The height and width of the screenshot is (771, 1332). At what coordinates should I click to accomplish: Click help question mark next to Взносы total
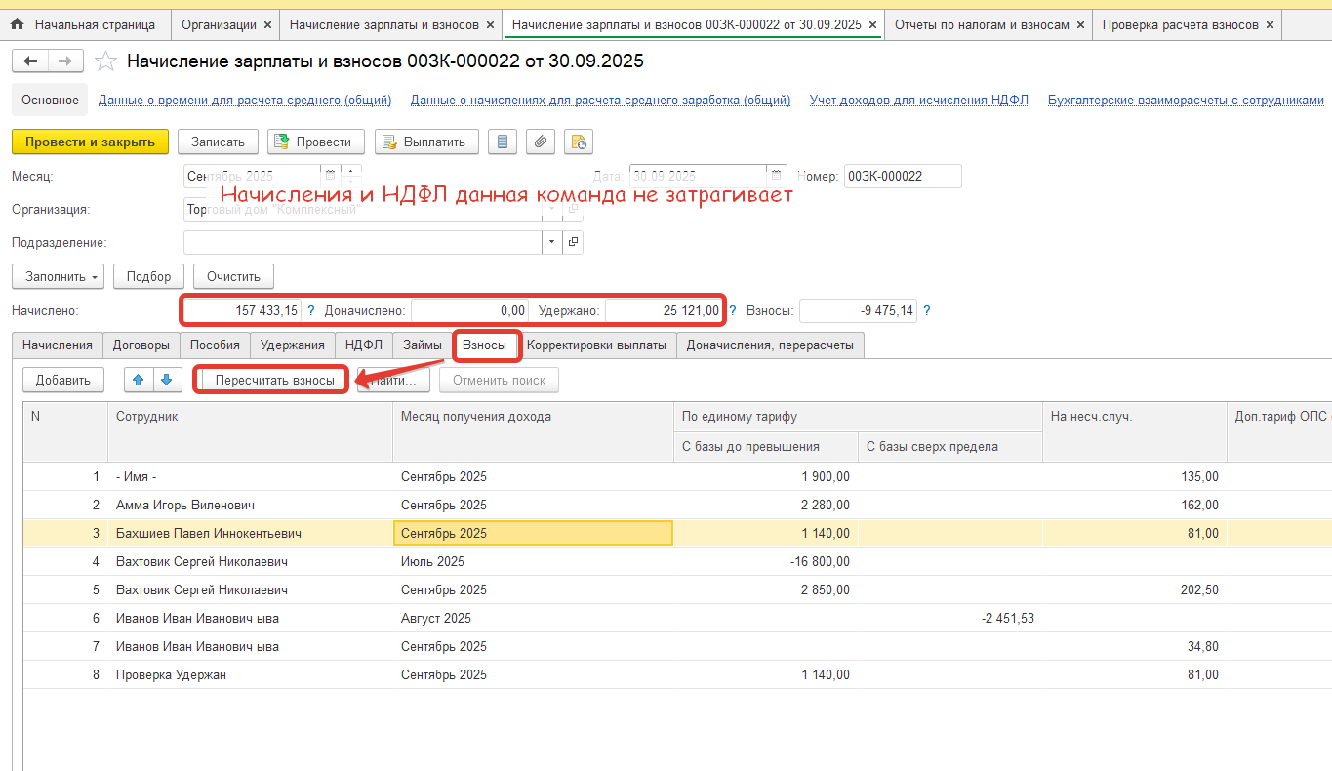926,311
